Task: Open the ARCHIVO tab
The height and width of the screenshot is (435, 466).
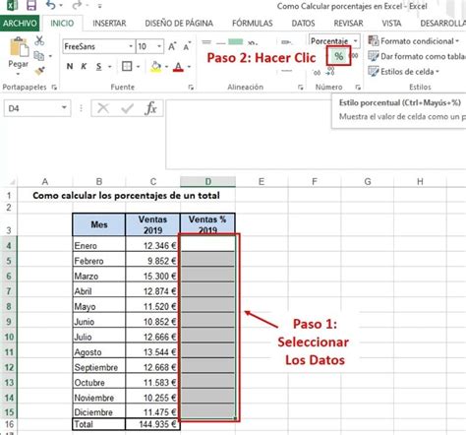Action: 20,24
